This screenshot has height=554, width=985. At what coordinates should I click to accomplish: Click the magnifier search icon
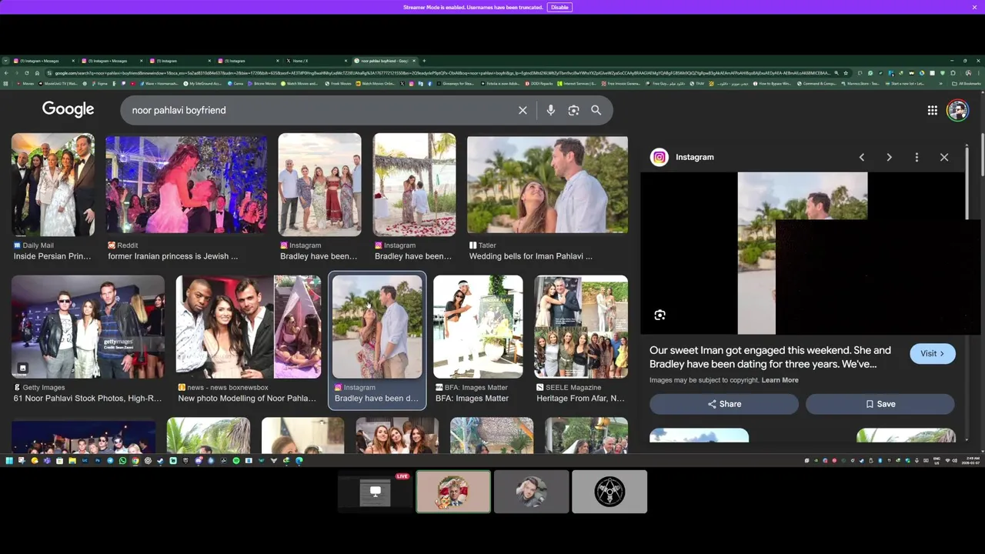[x=596, y=110]
